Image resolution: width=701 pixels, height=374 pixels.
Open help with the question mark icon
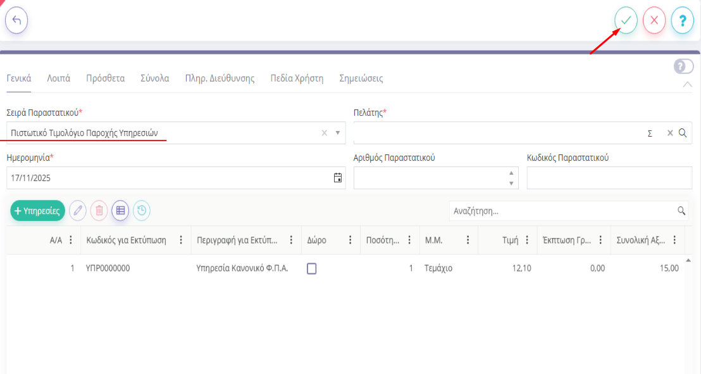(x=683, y=20)
